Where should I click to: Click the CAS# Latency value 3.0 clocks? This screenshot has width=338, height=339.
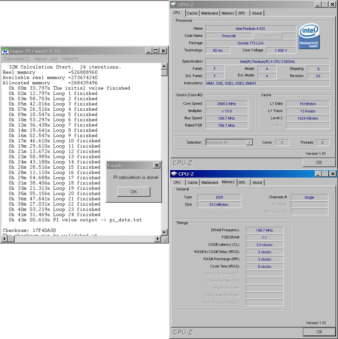pos(264,245)
